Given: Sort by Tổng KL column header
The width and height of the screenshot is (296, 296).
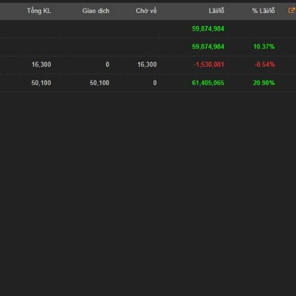Looking at the screenshot, I should click(39, 11).
